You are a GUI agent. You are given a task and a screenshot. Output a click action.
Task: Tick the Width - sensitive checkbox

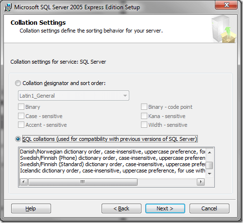click(x=144, y=125)
